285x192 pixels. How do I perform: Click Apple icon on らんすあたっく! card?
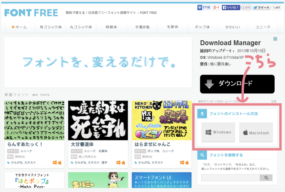point(60,162)
